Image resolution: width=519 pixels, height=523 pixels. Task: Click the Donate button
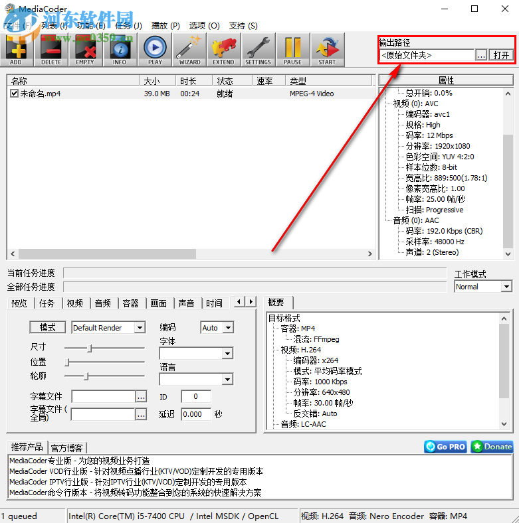click(x=492, y=447)
